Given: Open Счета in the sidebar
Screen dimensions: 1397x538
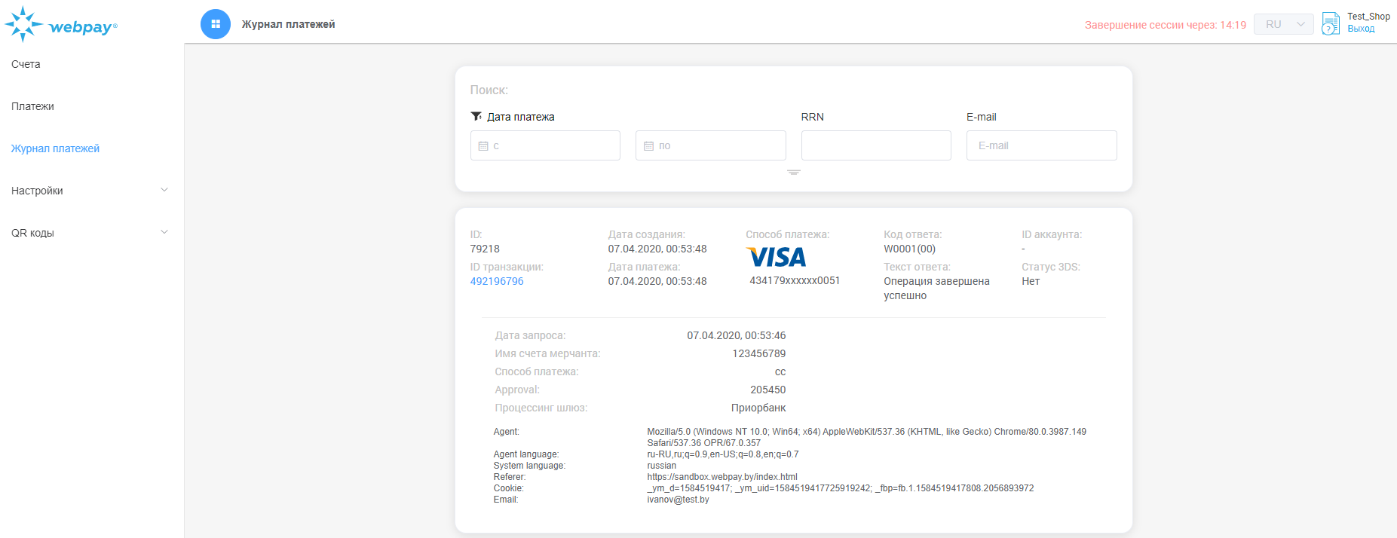Looking at the screenshot, I should [26, 64].
